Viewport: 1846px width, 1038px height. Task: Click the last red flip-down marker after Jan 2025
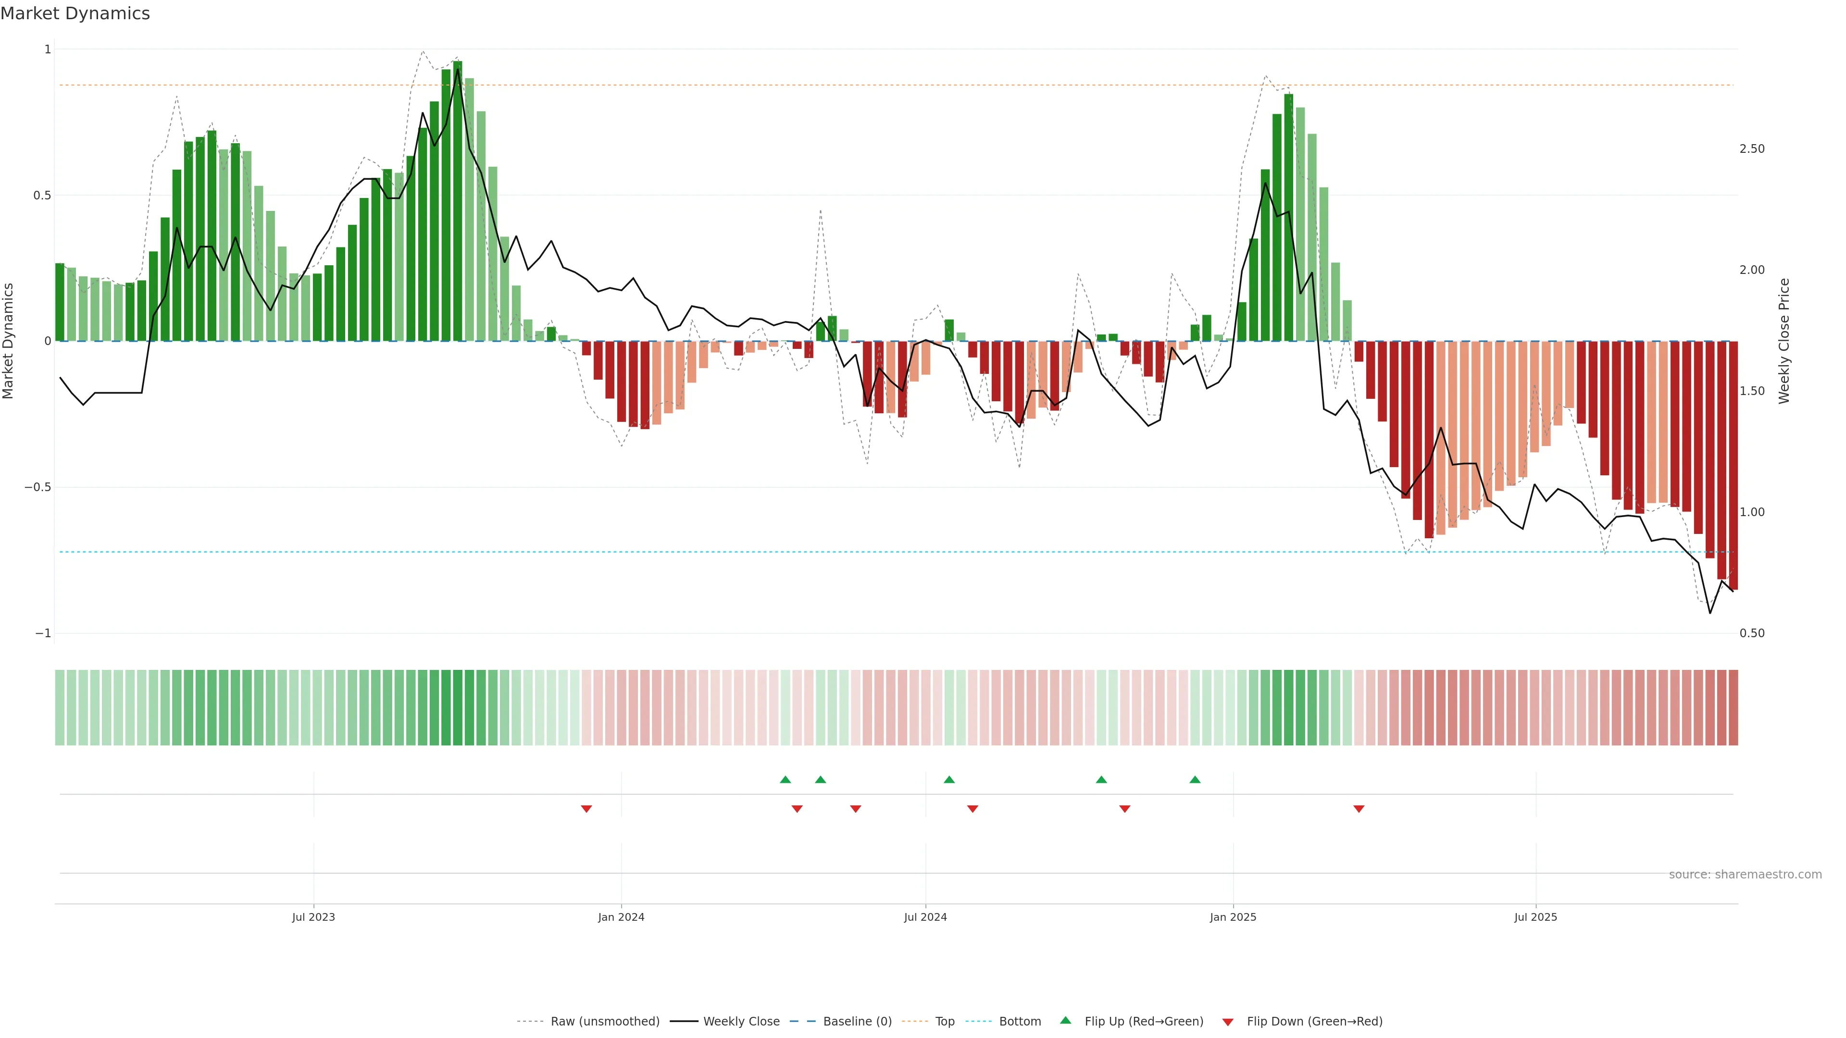pos(1359,809)
